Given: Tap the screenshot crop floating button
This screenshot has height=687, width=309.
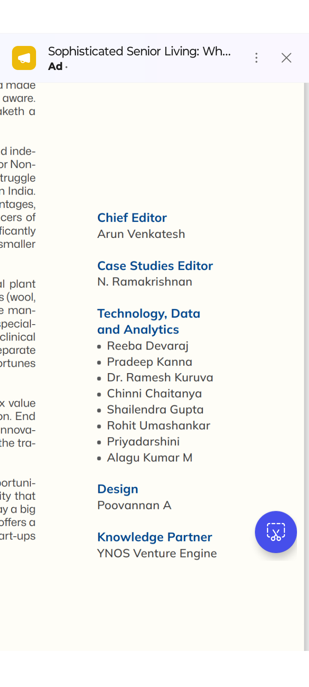Looking at the screenshot, I should coord(276,532).
